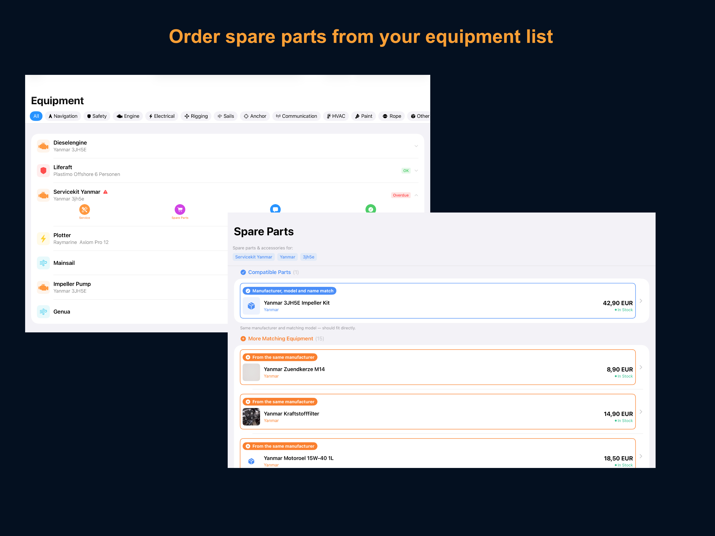Click same manufacturer badge on Kraftstofffilter

(280, 402)
